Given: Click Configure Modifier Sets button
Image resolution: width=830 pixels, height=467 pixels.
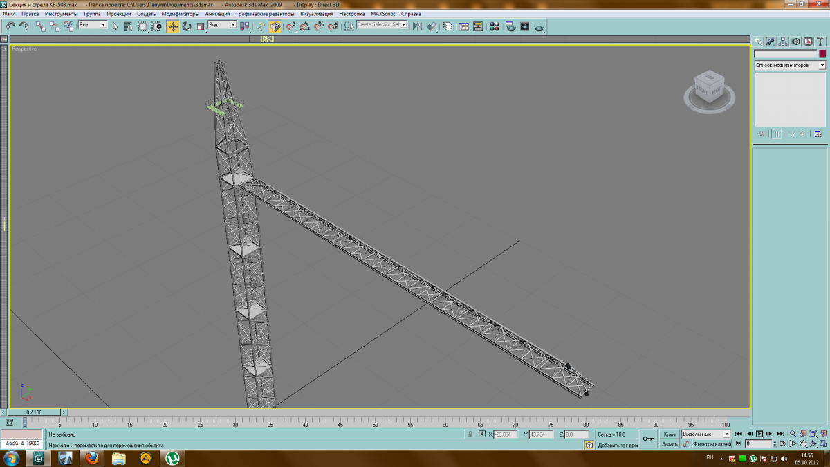Looking at the screenshot, I should (818, 134).
